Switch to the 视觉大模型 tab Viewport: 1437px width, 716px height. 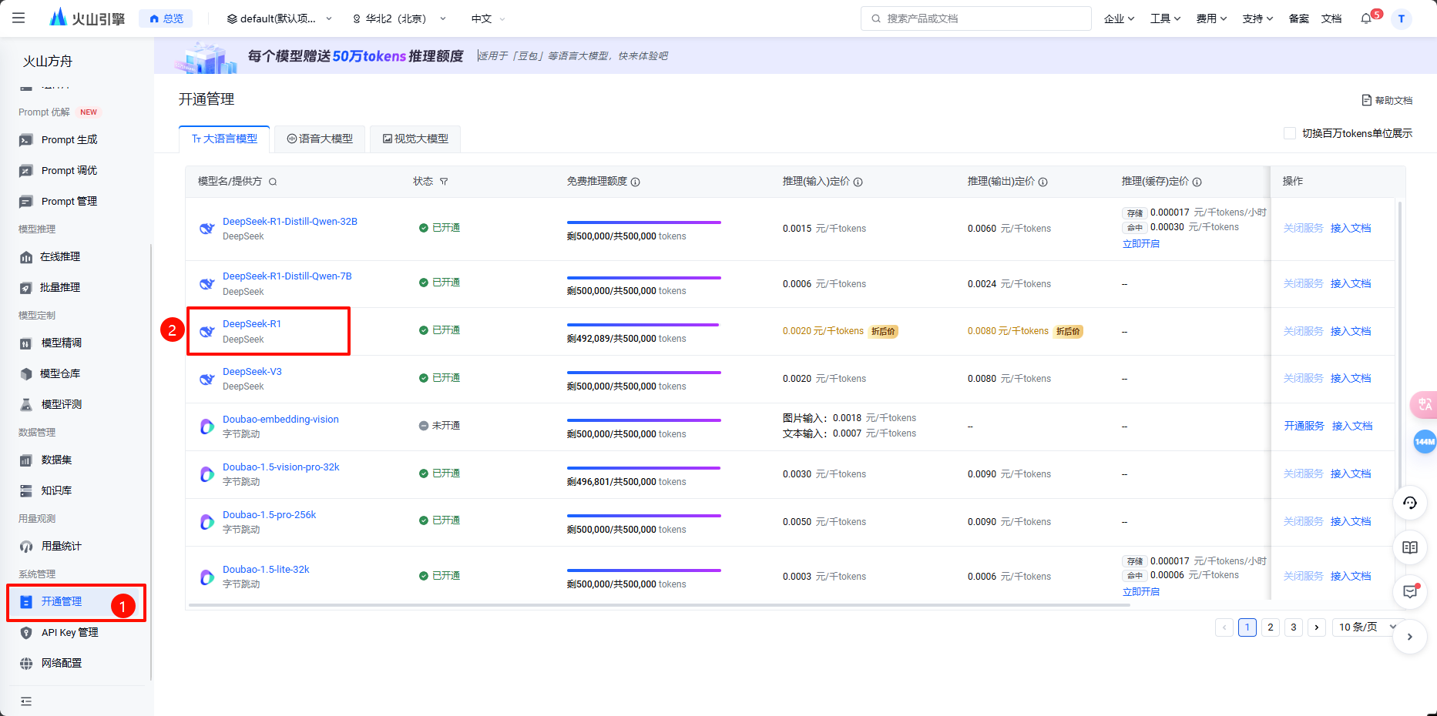(x=415, y=139)
